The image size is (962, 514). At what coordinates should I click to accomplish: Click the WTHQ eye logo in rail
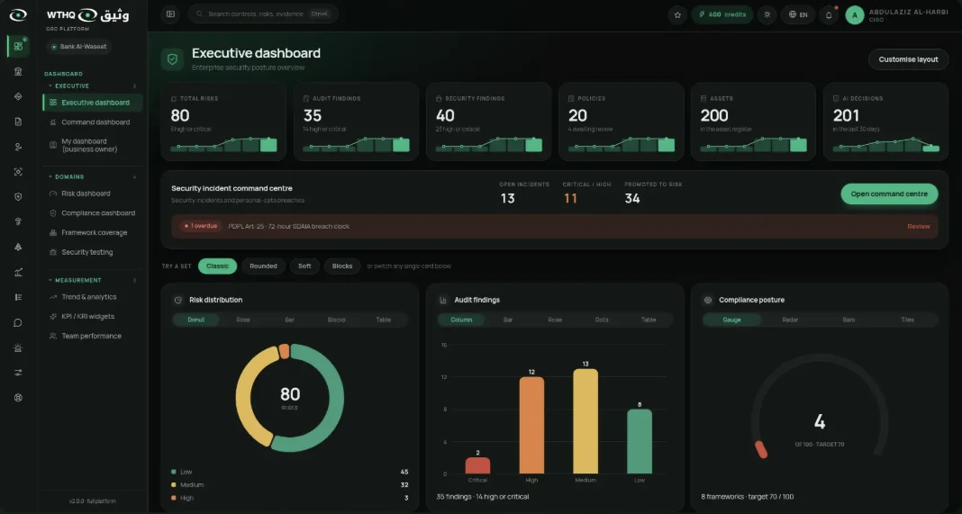(18, 15)
